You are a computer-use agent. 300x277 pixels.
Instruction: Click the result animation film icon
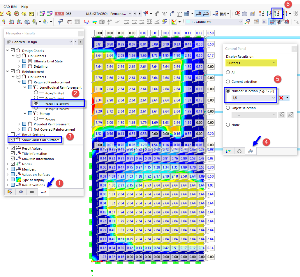coord(77,22)
